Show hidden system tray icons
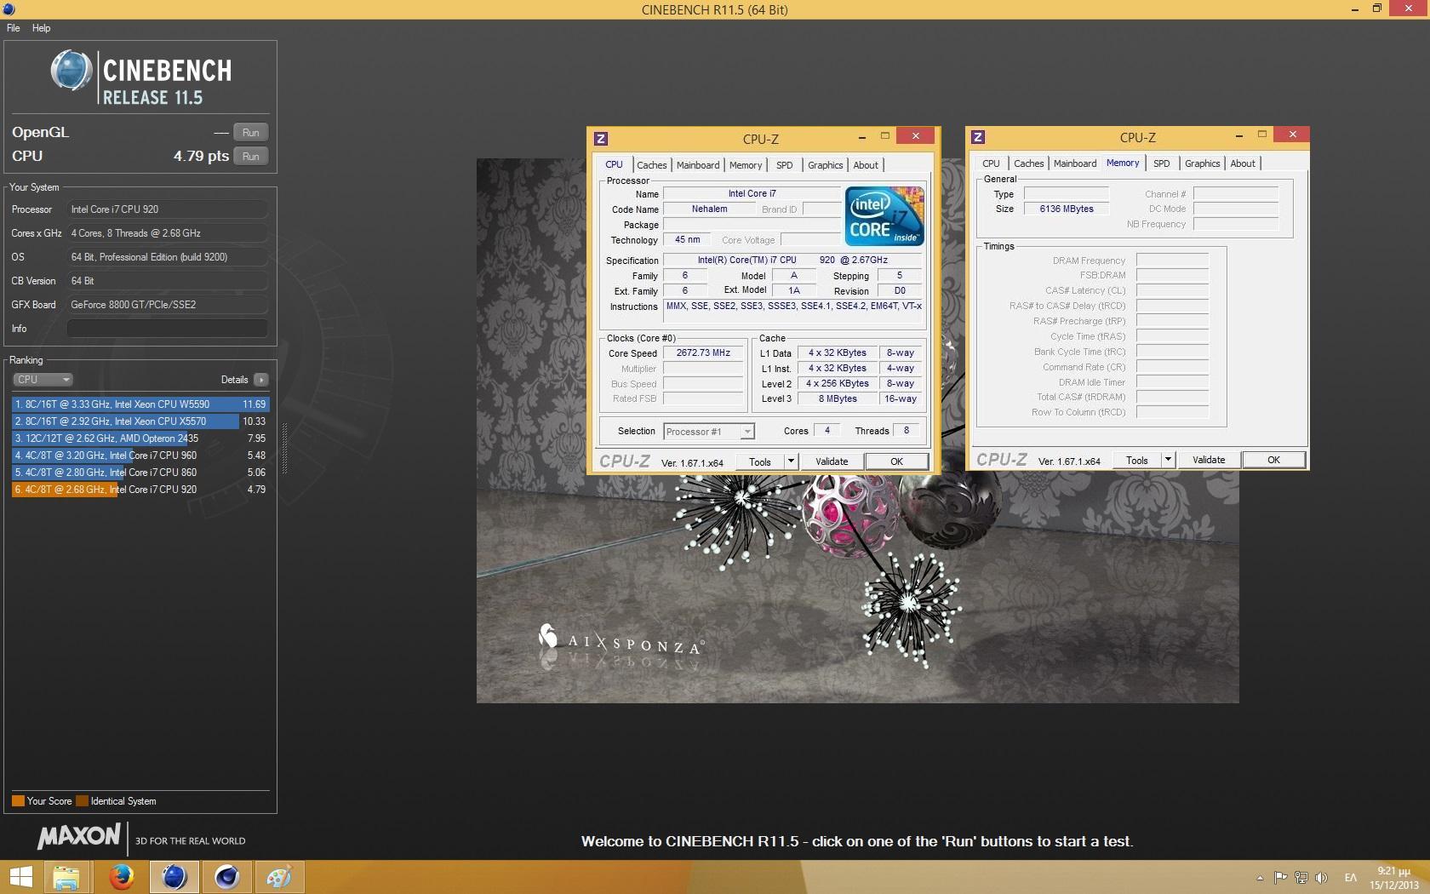Screen dimensions: 1430x894 tap(1260, 878)
